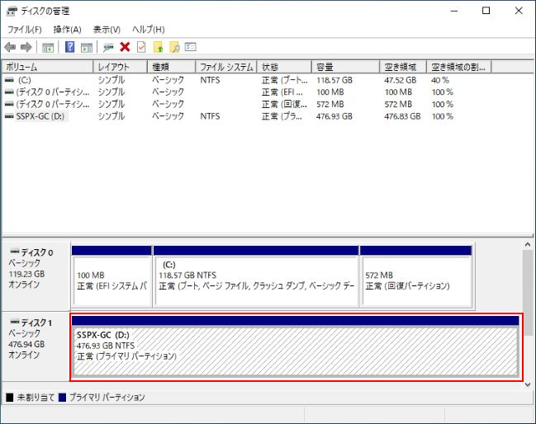Click the red X delete icon

tap(125, 47)
